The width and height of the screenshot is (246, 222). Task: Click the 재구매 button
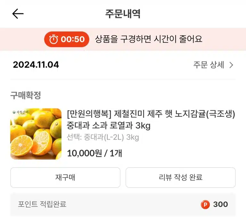(x=65, y=177)
